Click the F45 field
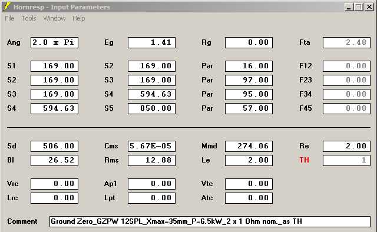 coord(346,108)
